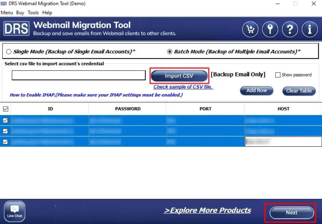322x224 pixels.
Task: Click the CSV file path input field
Action: (79, 75)
